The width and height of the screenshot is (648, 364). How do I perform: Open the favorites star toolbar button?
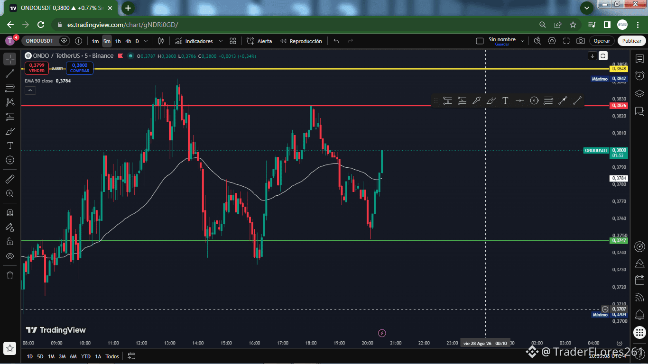[x=10, y=348]
